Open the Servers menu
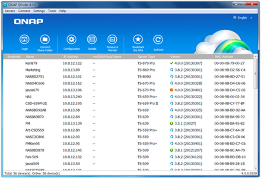The image size is (261, 178). tap(10, 11)
